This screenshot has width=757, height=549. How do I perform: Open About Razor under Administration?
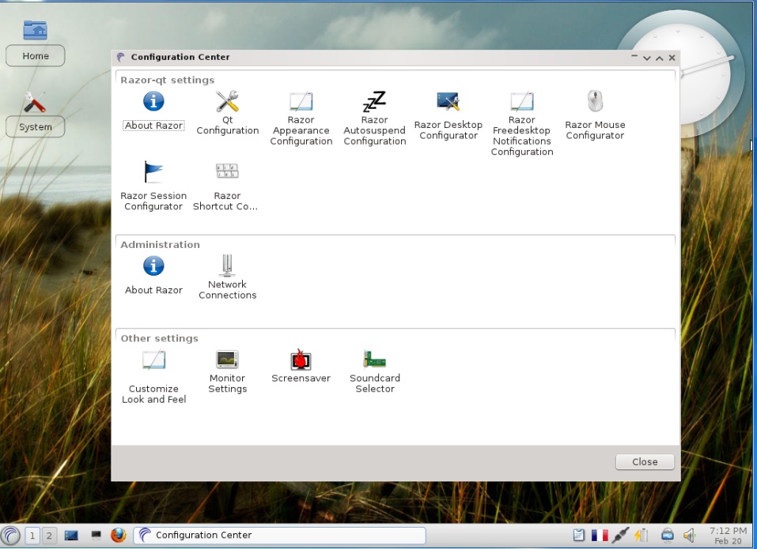click(x=153, y=275)
